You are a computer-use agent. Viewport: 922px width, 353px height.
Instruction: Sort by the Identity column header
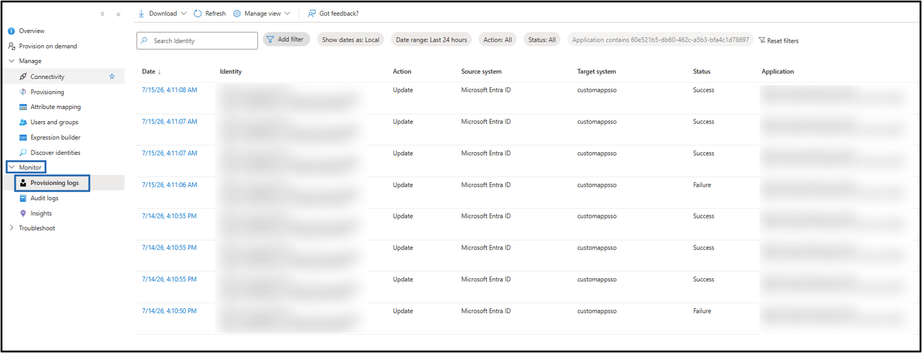231,72
